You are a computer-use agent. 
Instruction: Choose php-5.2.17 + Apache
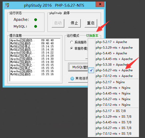click(x=113, y=42)
